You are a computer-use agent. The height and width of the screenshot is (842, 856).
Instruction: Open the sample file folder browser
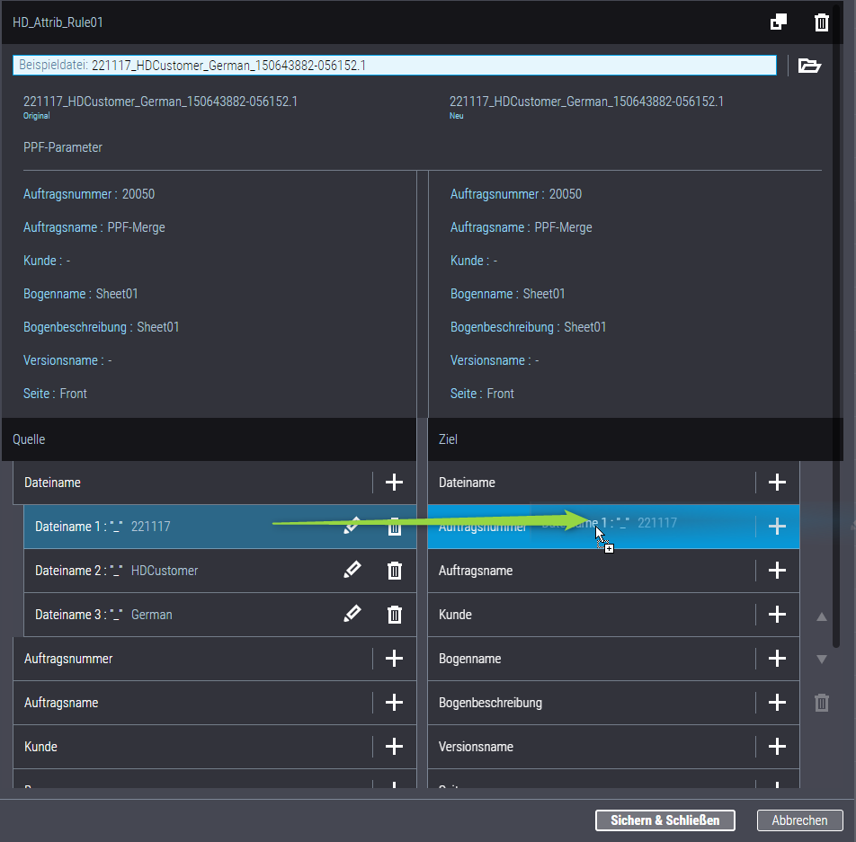point(809,66)
